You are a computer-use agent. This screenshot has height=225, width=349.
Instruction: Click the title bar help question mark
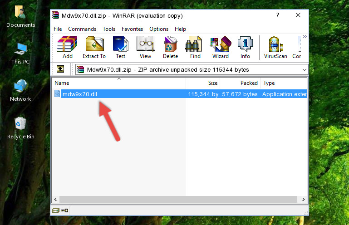(x=278, y=15)
